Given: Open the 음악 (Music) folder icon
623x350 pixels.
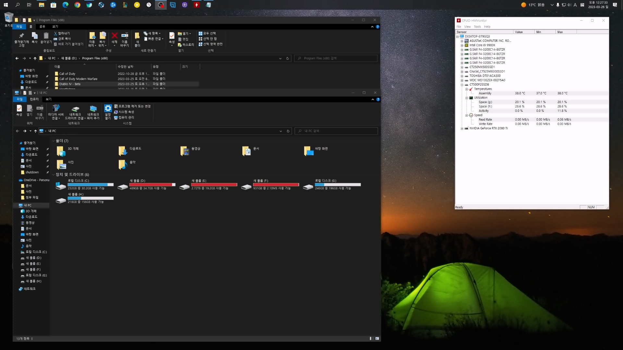Looking at the screenshot, I should [123, 165].
